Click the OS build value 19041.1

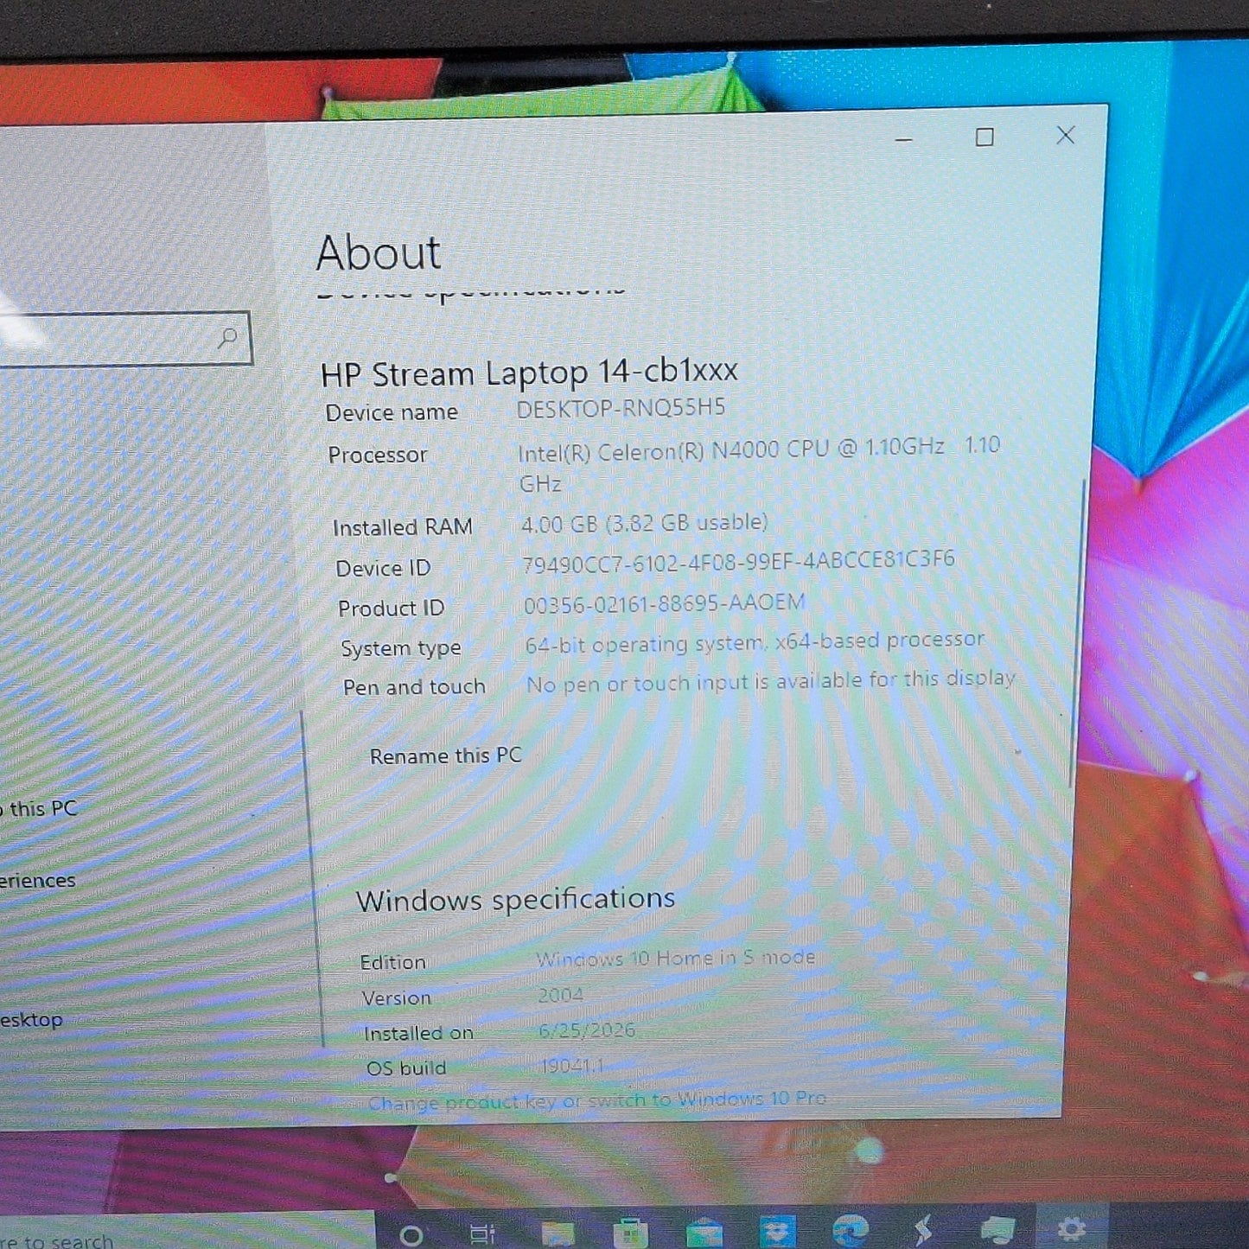[571, 1066]
